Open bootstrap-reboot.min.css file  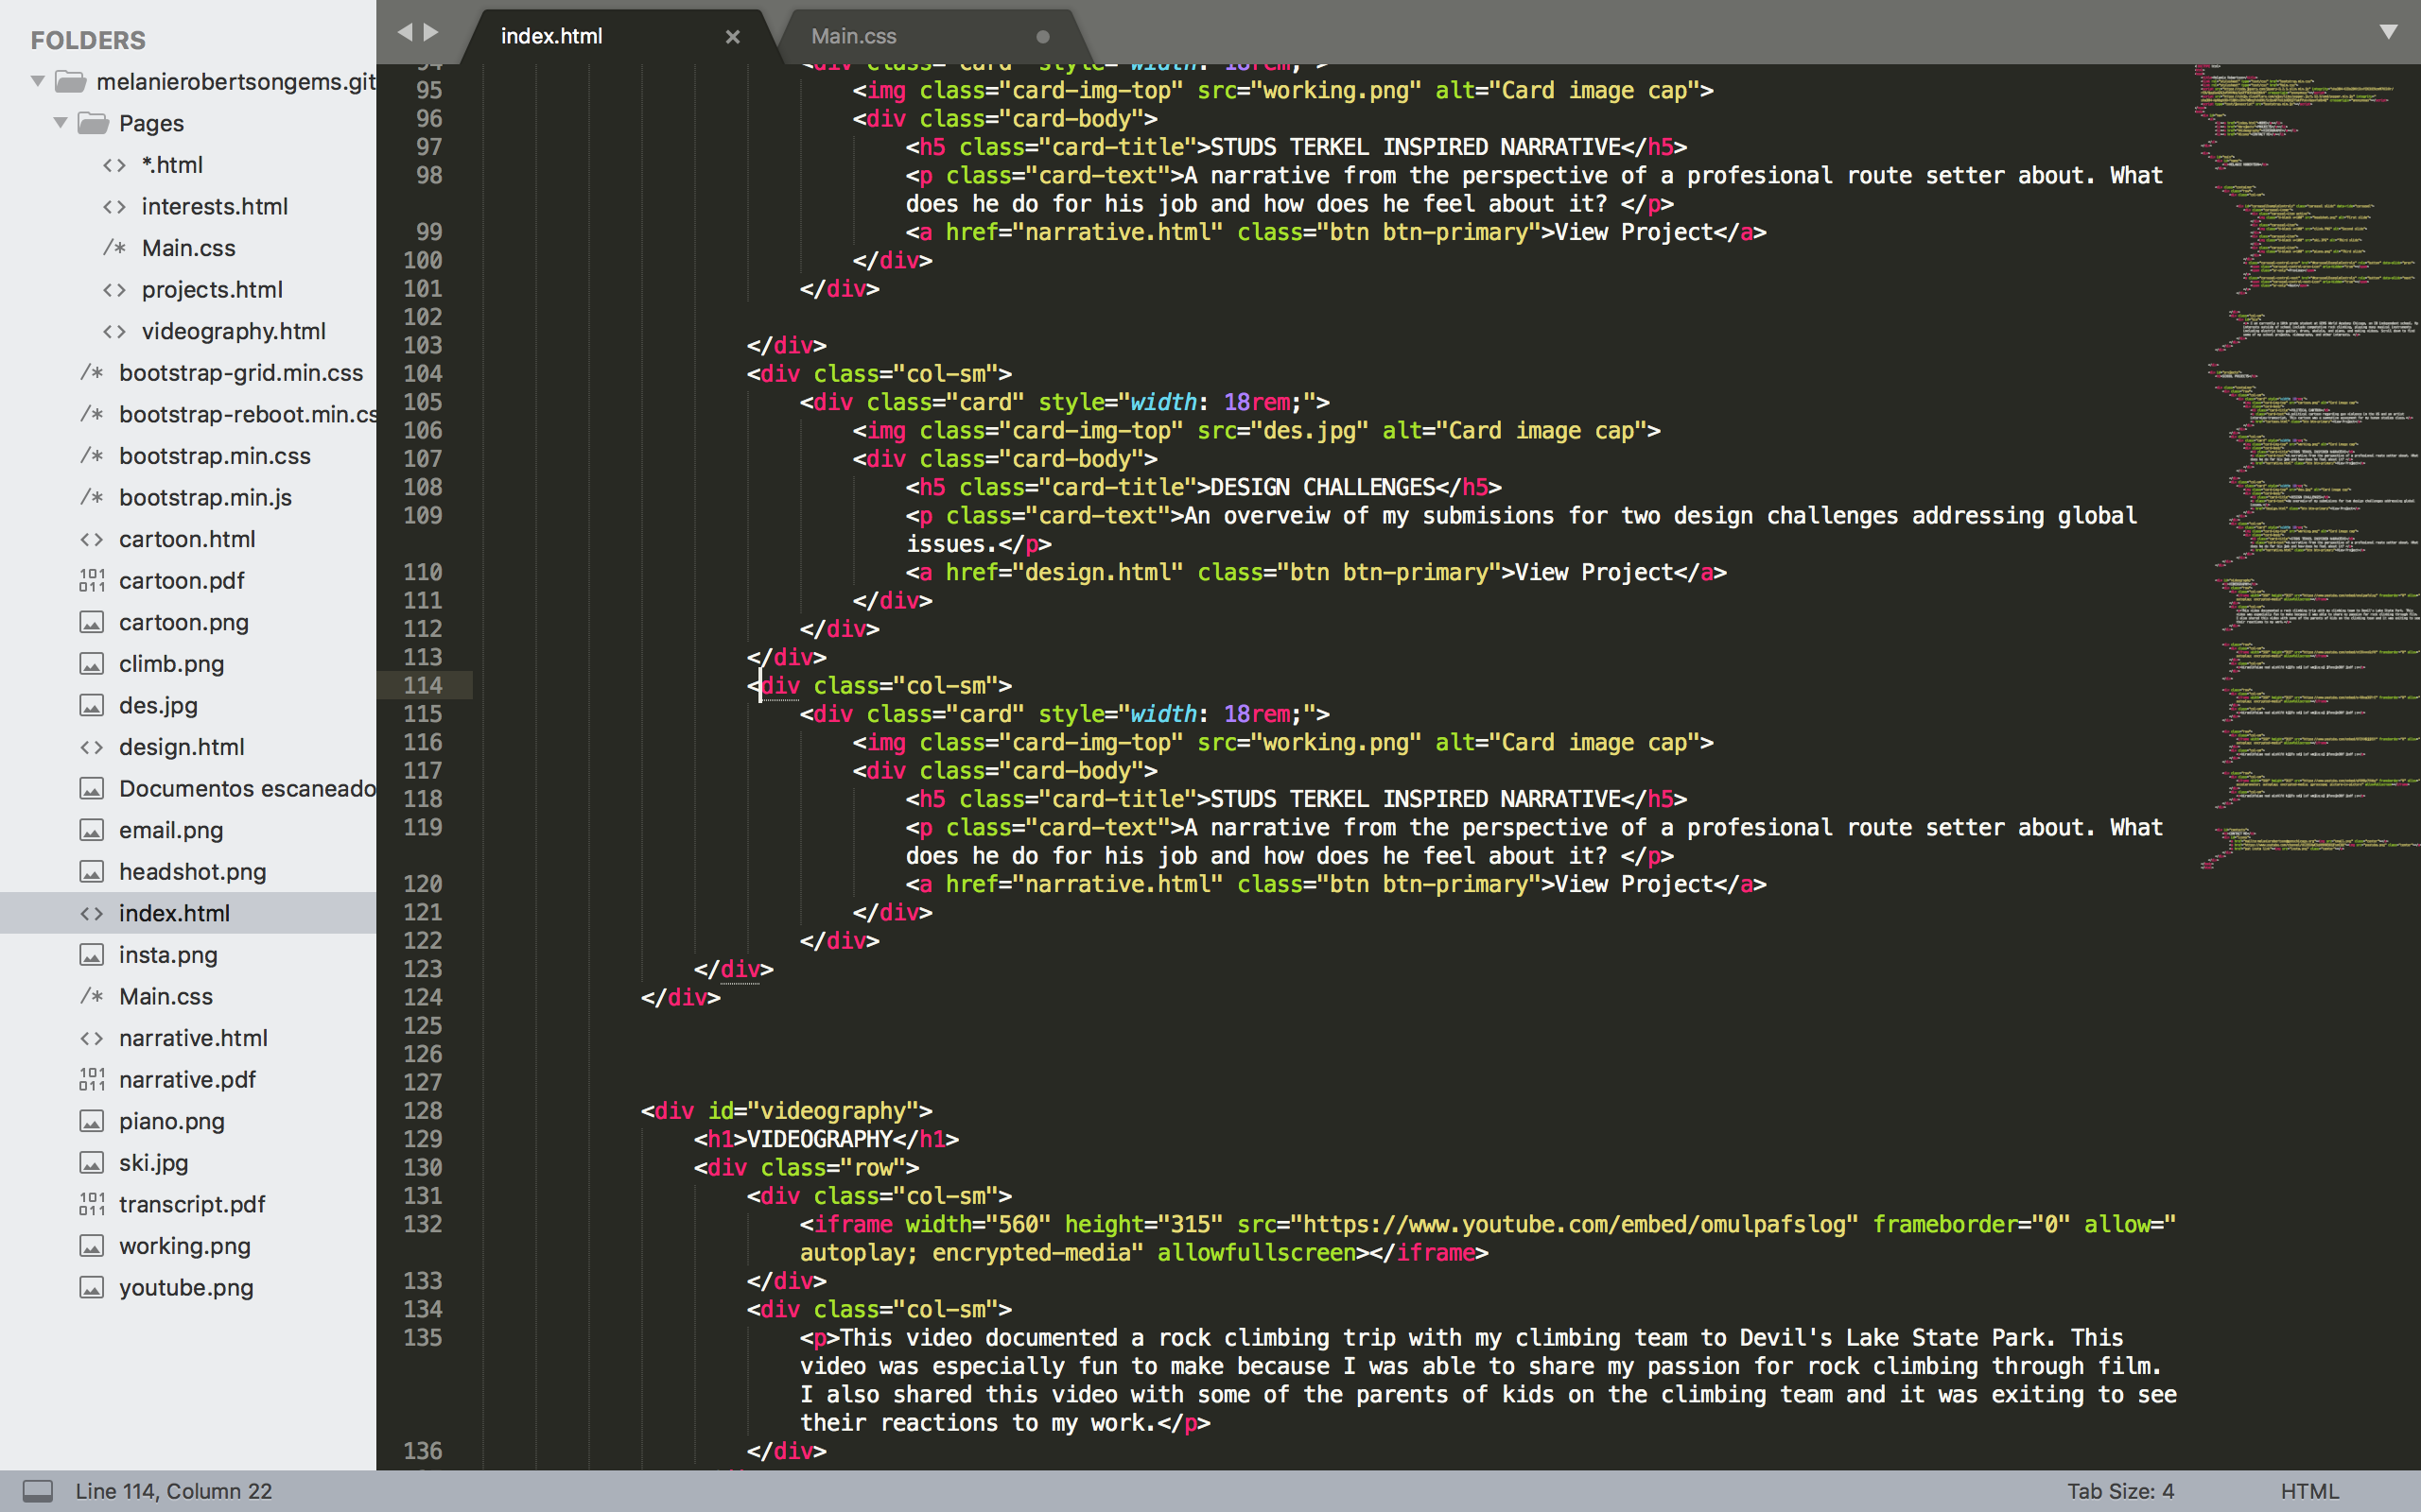tap(247, 414)
